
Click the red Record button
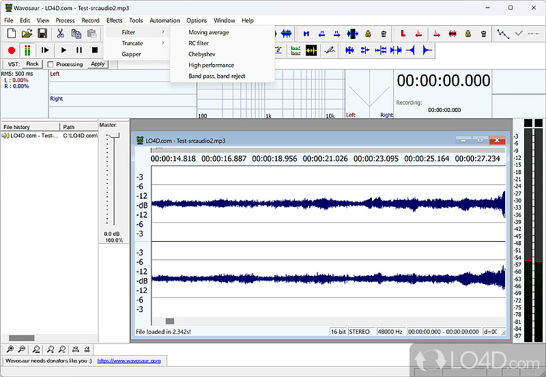click(x=11, y=50)
